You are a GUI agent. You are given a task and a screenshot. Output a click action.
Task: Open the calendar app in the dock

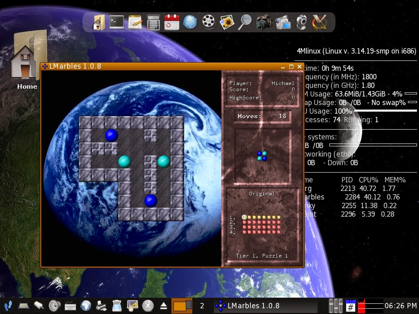(171, 22)
